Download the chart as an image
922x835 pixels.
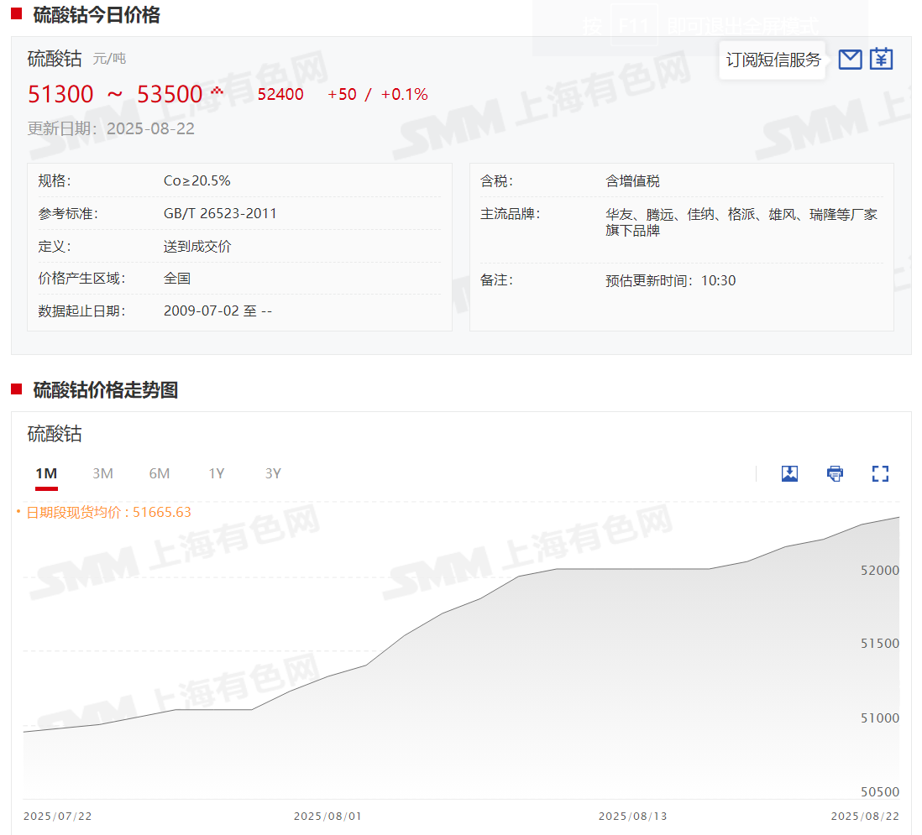(x=789, y=473)
